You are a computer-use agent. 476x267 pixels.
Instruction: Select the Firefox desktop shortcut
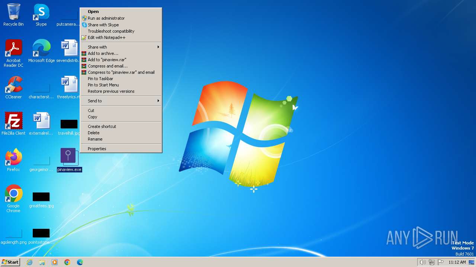tap(13, 160)
